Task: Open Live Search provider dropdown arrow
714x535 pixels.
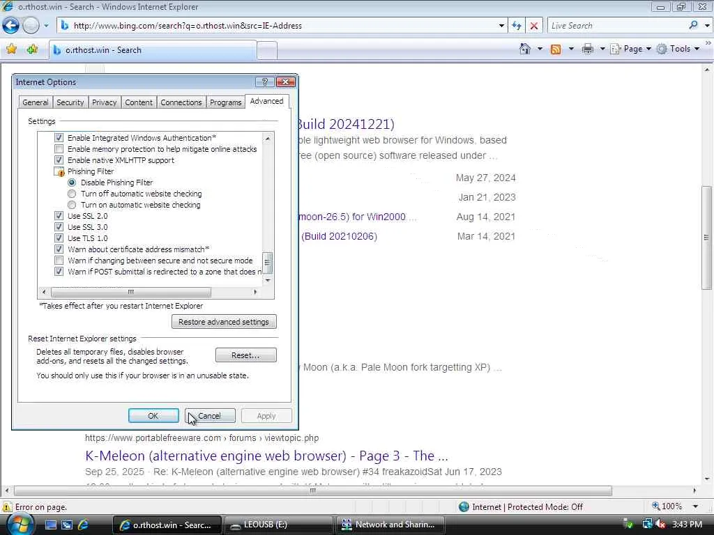Action: point(707,26)
